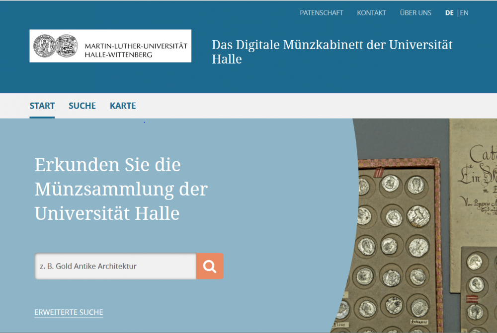Open the Über uns page
The width and height of the screenshot is (497, 333).
[415, 13]
